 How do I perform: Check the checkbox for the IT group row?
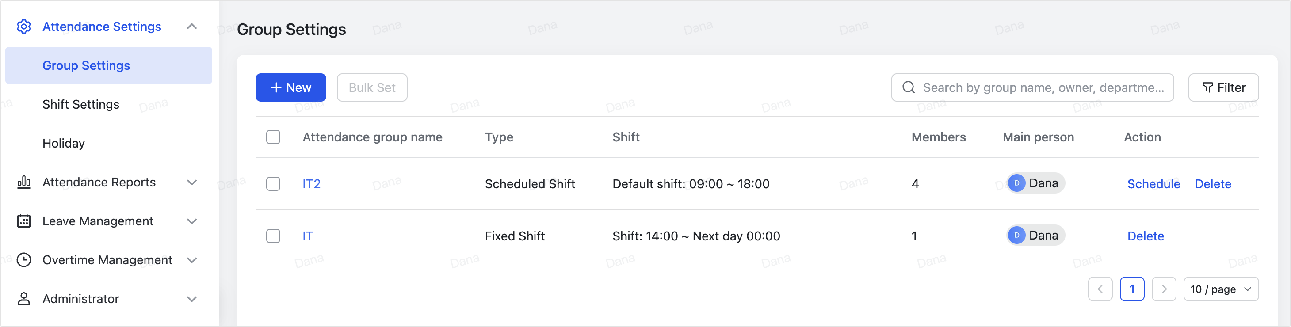tap(273, 236)
